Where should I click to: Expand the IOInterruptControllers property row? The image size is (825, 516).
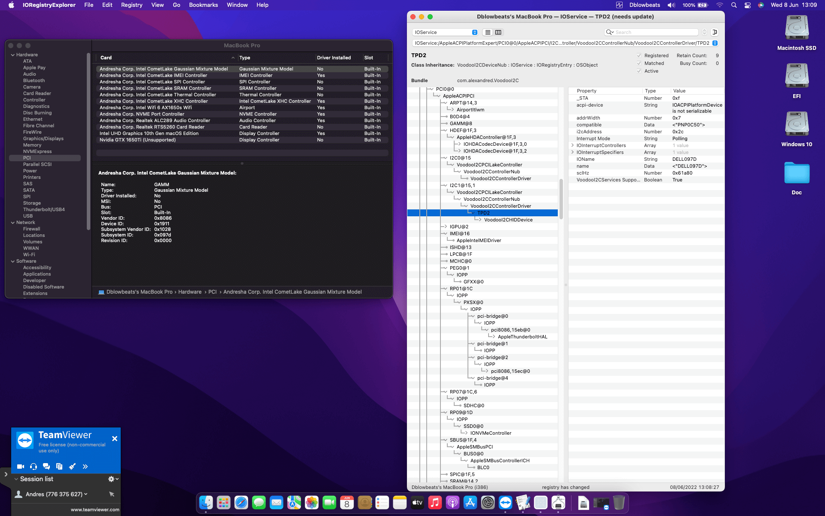coord(572,145)
